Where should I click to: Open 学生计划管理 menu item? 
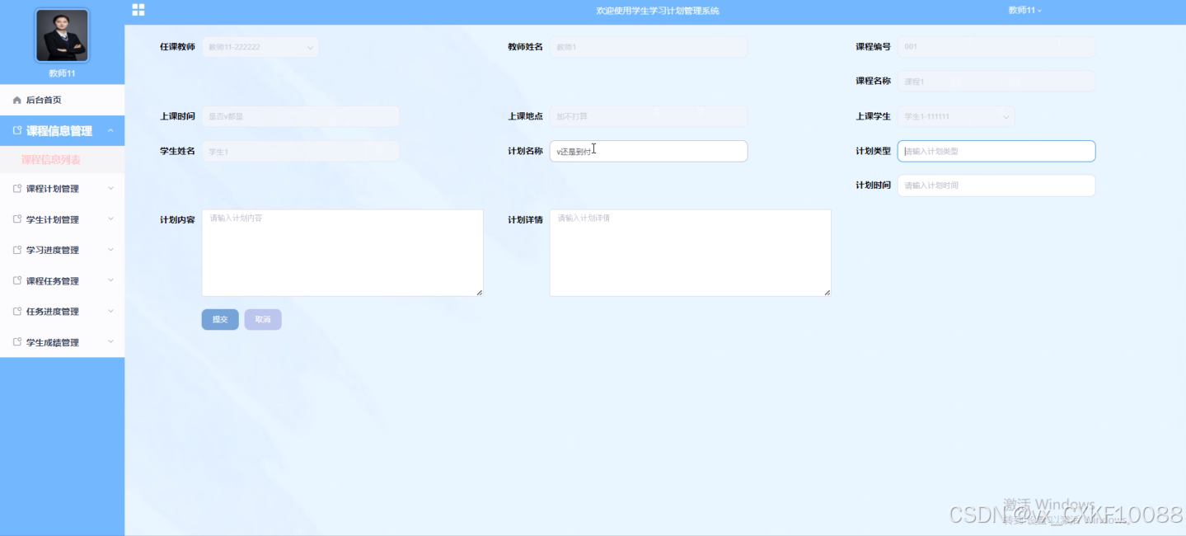(62, 219)
